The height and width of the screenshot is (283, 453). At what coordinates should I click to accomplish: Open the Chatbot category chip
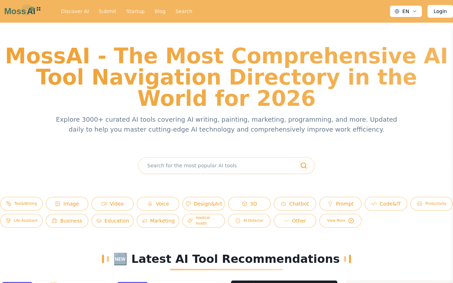tap(295, 204)
